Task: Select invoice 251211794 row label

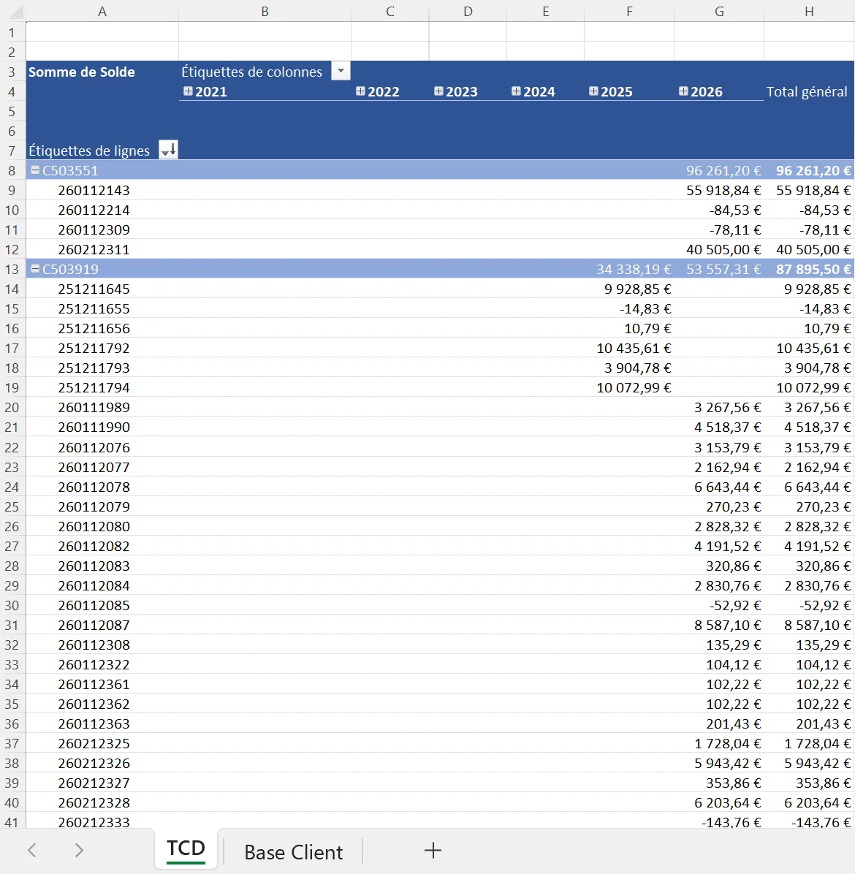Action: [x=94, y=387]
